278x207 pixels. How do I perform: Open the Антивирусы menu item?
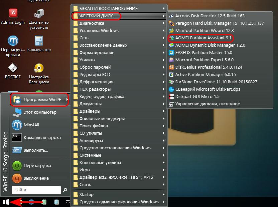coord(119,141)
